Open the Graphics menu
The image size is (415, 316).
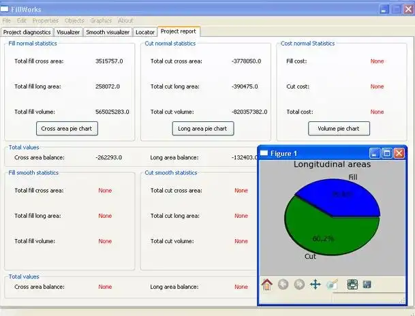click(101, 20)
